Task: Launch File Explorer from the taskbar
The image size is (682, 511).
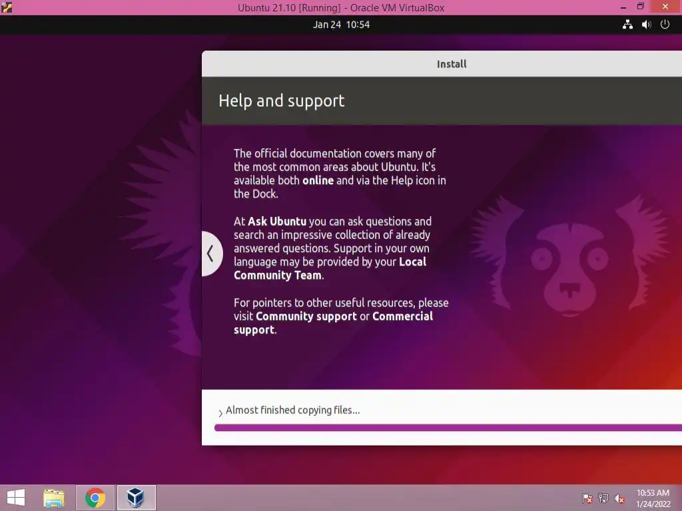Action: [x=54, y=498]
